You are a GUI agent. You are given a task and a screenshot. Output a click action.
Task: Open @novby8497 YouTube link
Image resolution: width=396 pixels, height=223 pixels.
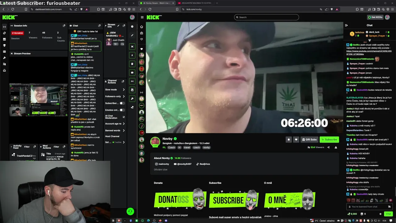(183, 164)
